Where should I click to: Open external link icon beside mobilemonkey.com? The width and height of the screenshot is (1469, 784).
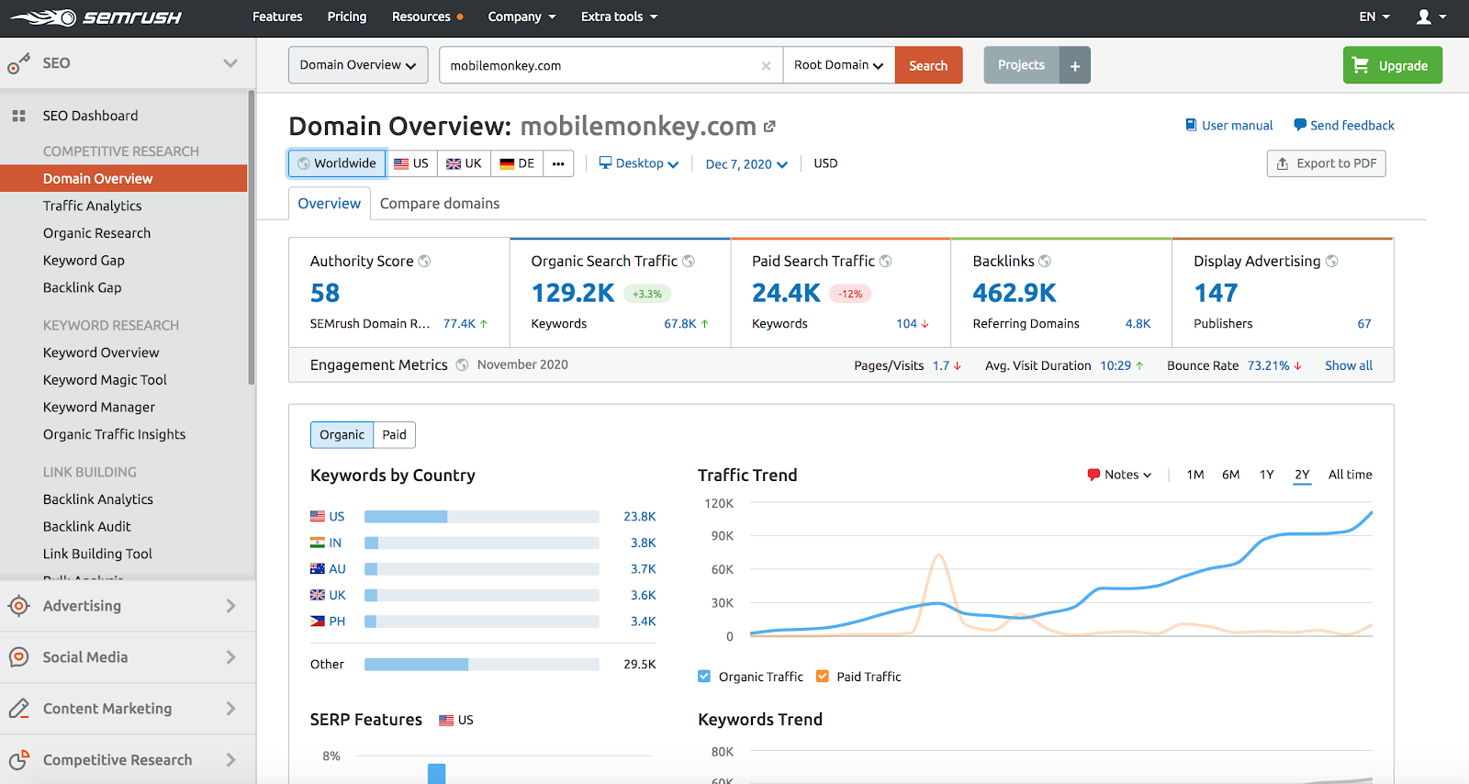(x=769, y=127)
